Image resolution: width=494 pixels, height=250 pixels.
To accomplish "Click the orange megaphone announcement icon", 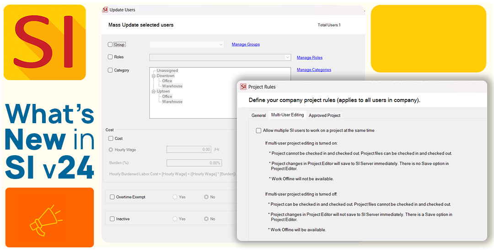I will (x=46, y=220).
